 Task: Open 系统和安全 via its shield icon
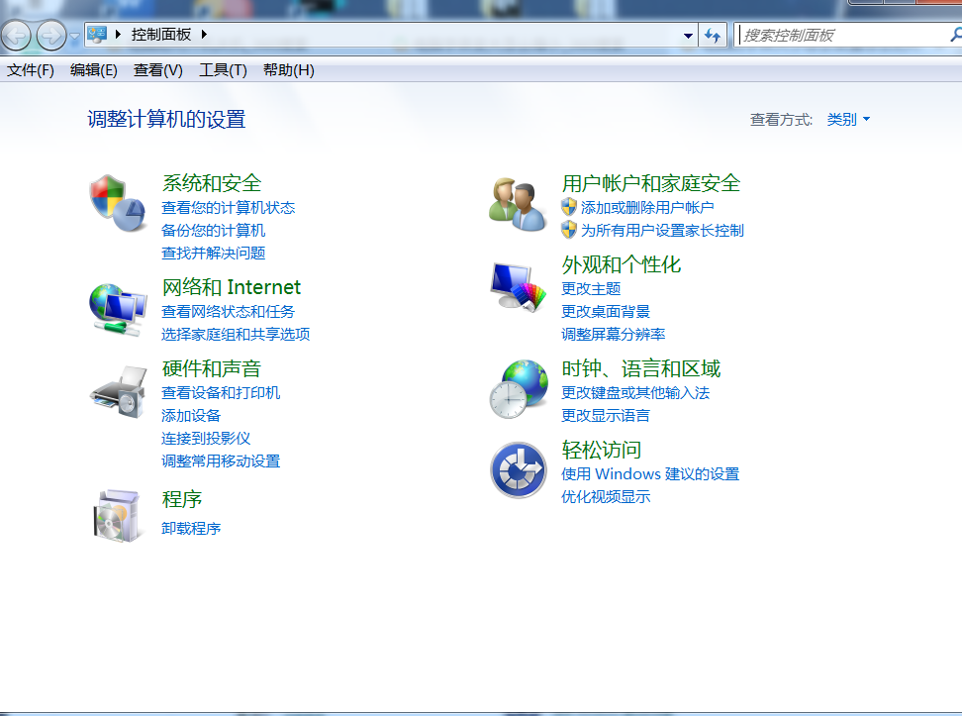point(117,201)
